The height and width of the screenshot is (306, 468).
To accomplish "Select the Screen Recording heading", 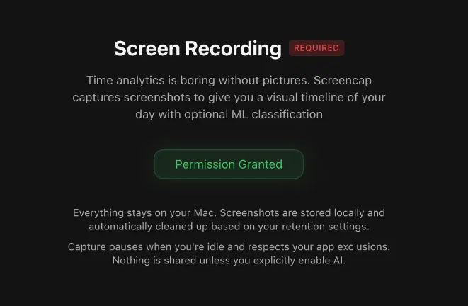I will [198, 48].
